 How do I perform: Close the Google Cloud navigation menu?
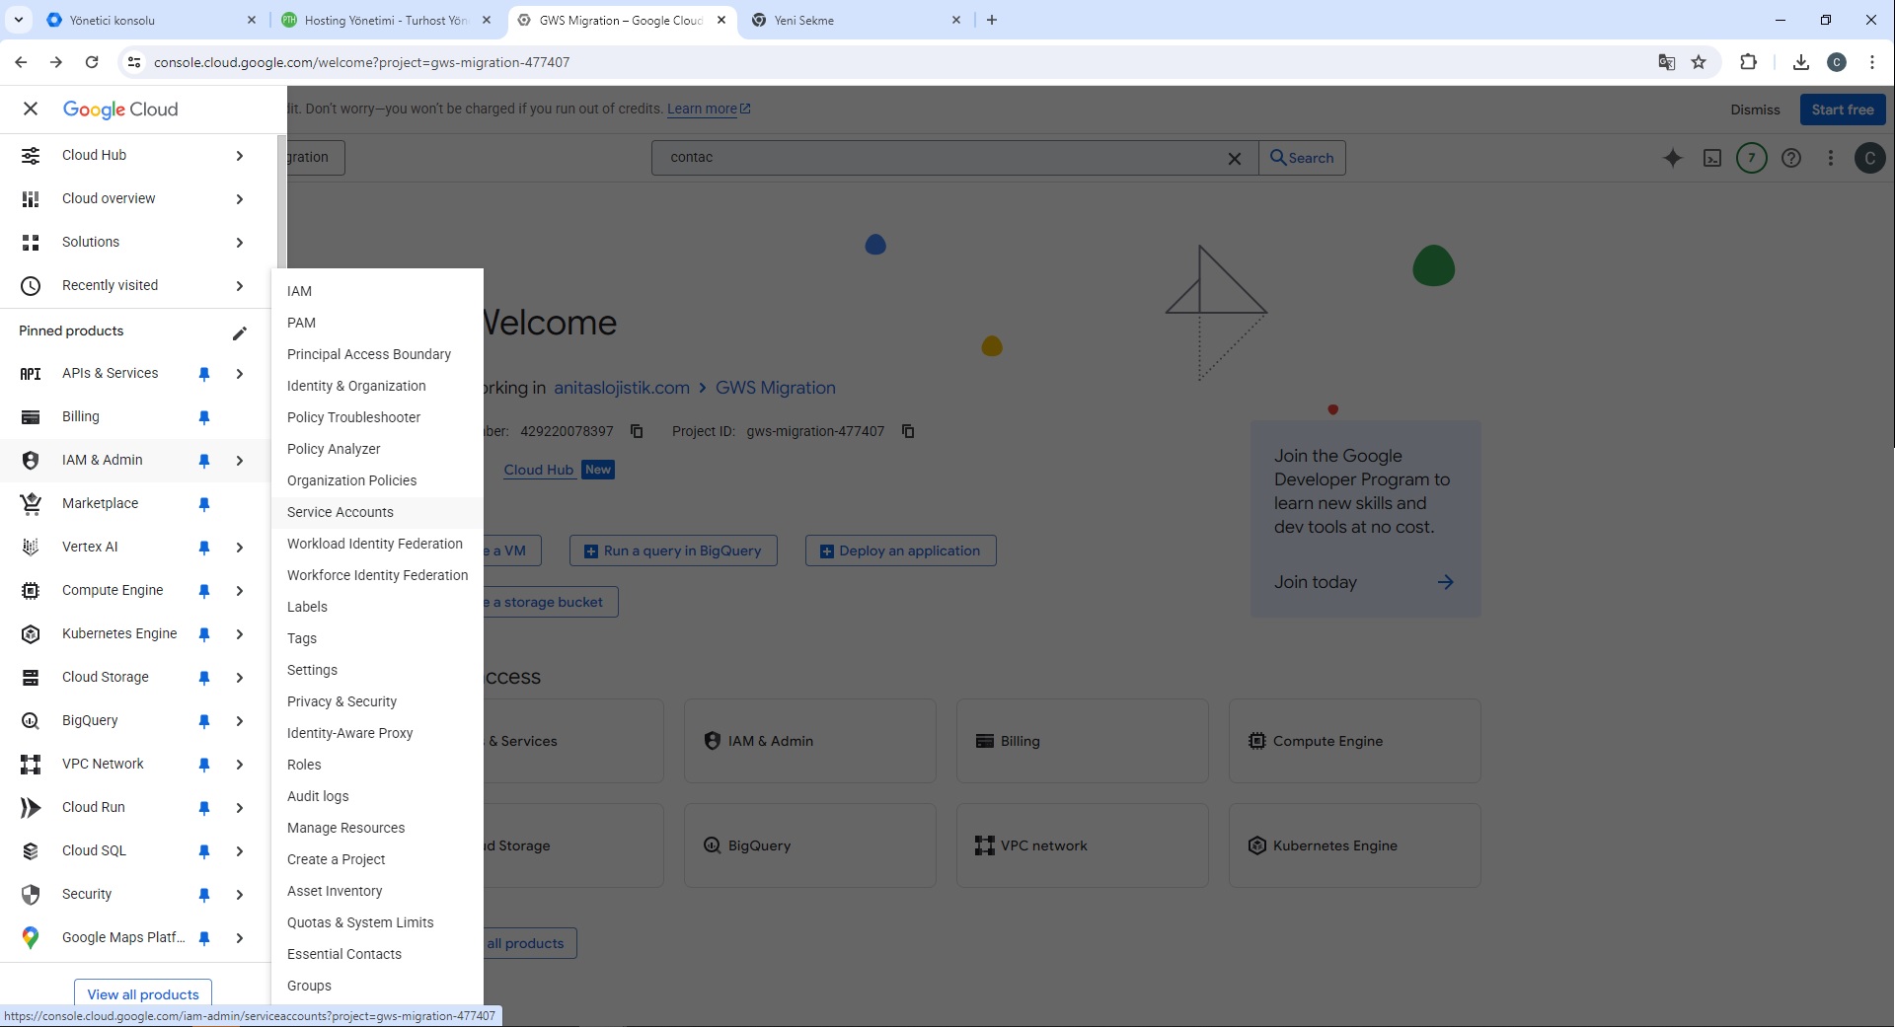pyautogui.click(x=31, y=109)
